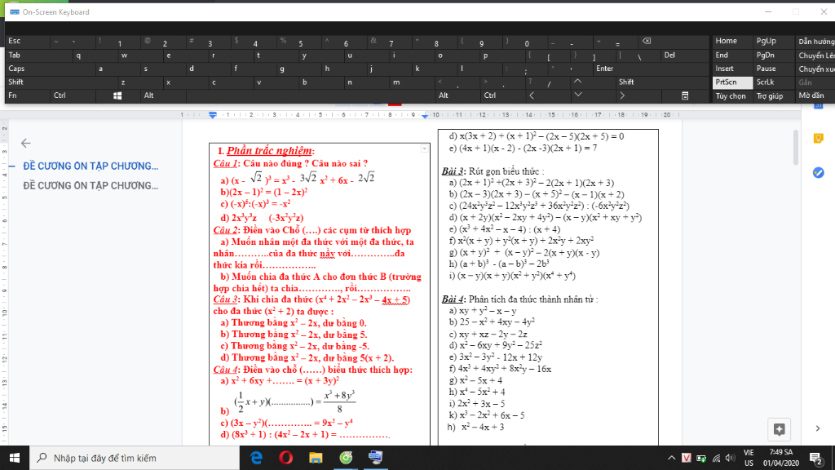
Task: Click the Home key
Action: click(733, 42)
